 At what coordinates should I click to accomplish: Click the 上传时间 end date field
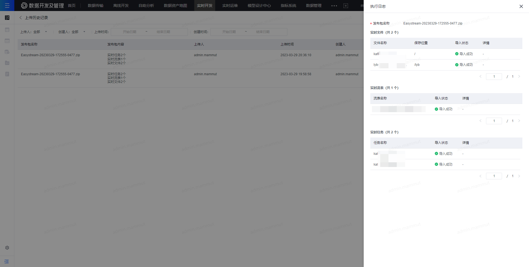click(163, 32)
